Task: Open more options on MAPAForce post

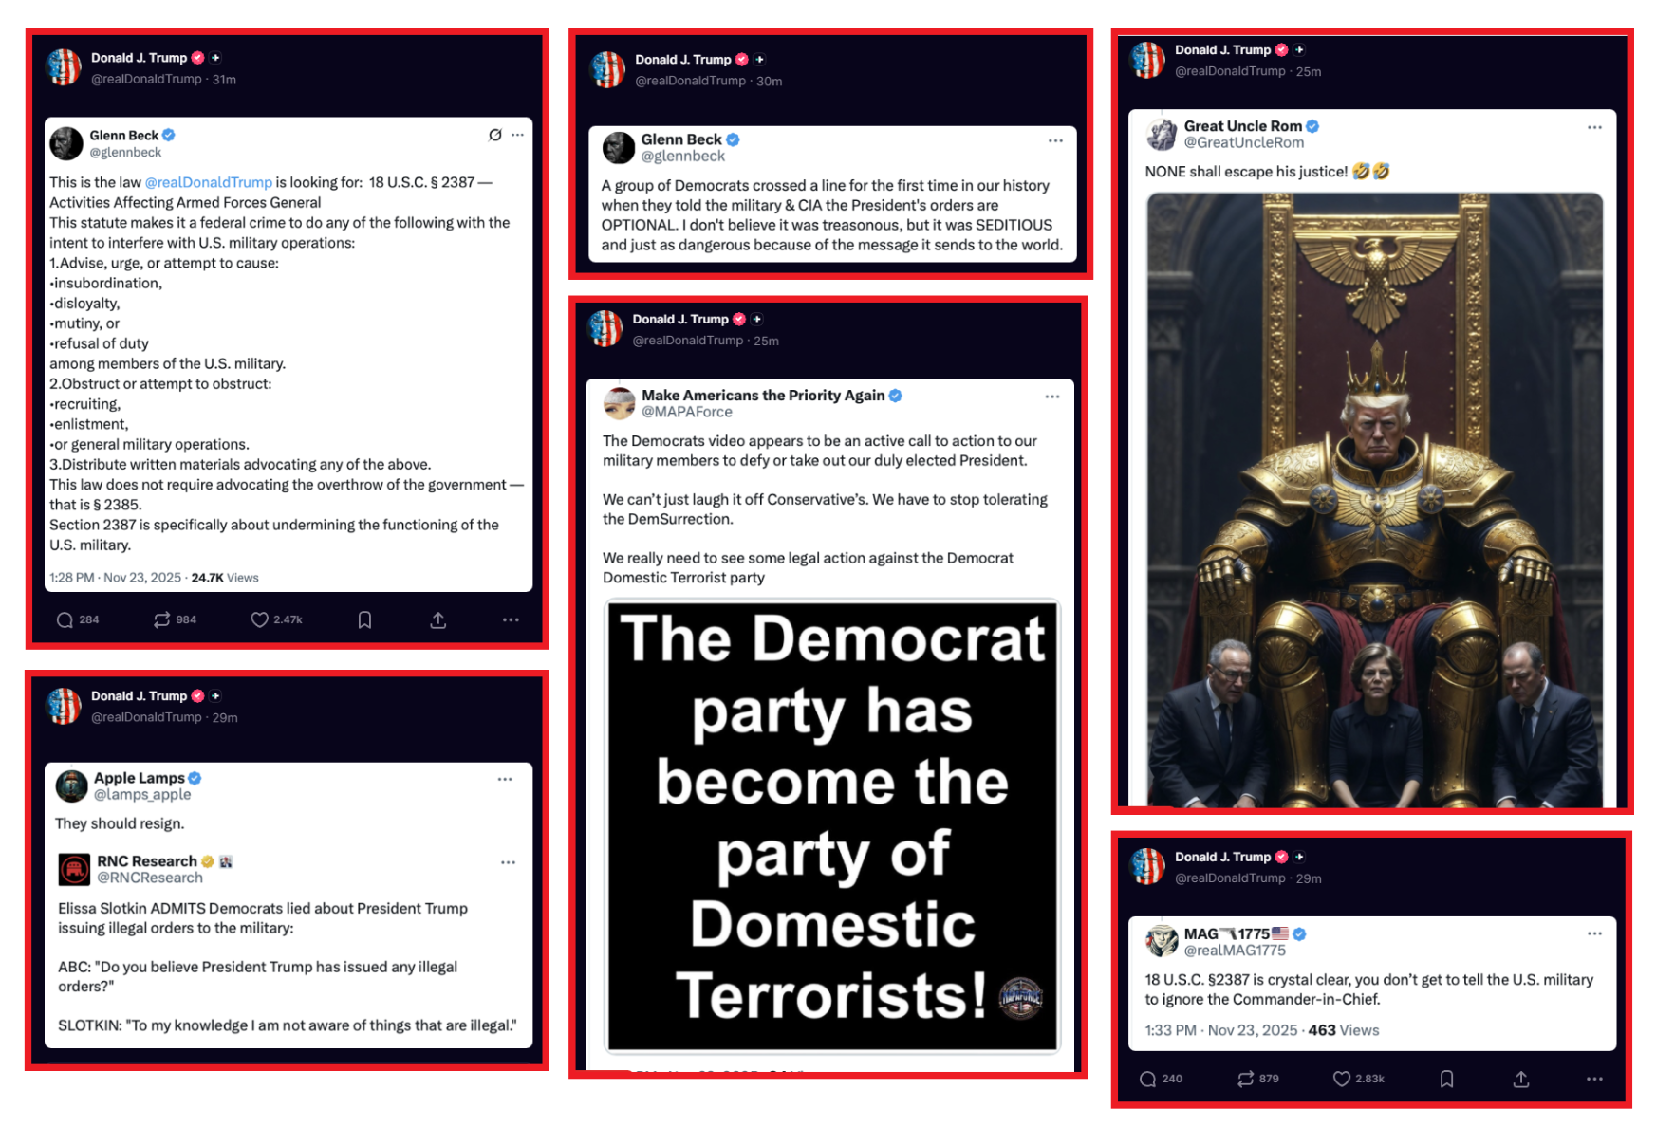Action: [x=1051, y=397]
